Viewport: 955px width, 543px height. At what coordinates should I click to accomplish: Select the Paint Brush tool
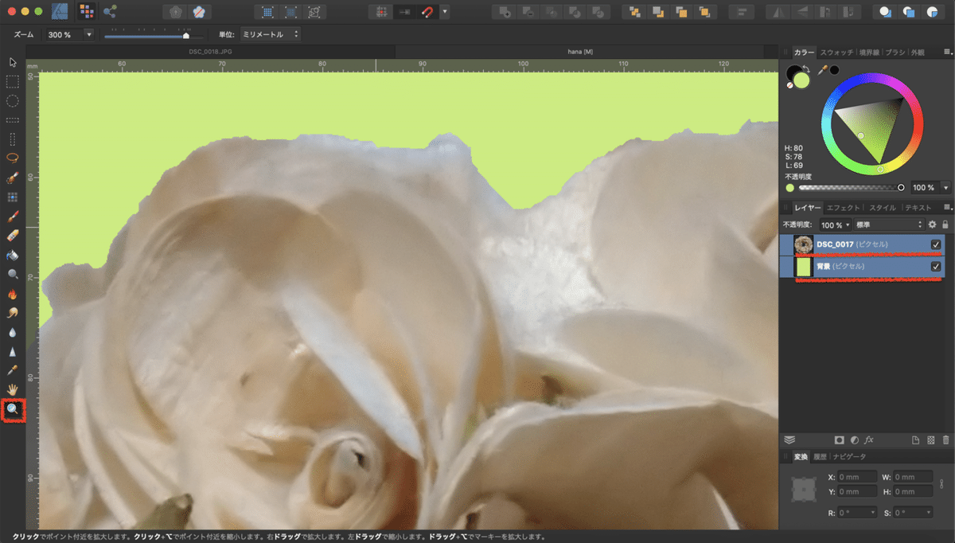[13, 216]
